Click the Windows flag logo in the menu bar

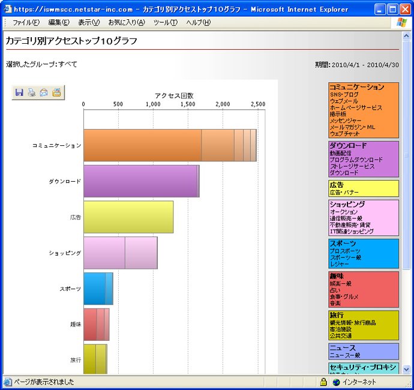(x=401, y=22)
